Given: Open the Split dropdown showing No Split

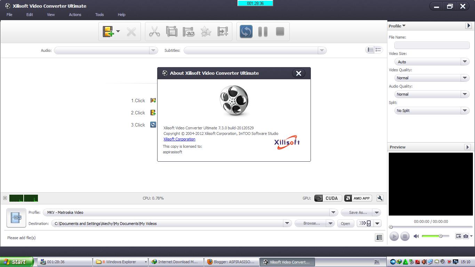Looking at the screenshot, I should 465,111.
